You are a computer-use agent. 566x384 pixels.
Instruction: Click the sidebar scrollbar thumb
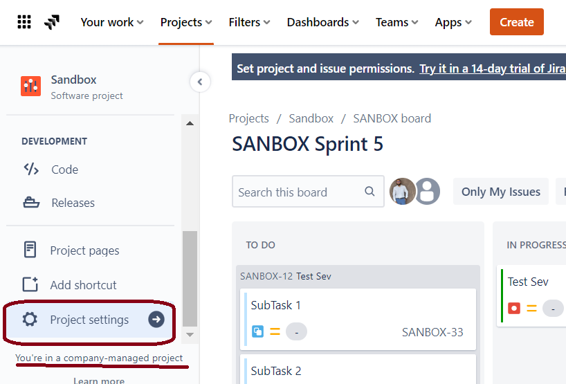pyautogui.click(x=190, y=279)
